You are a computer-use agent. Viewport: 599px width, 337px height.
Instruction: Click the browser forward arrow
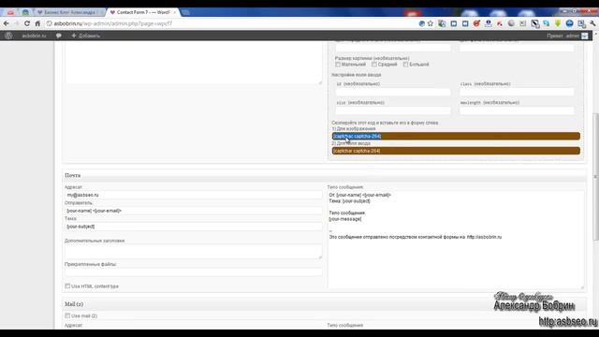tap(16, 23)
